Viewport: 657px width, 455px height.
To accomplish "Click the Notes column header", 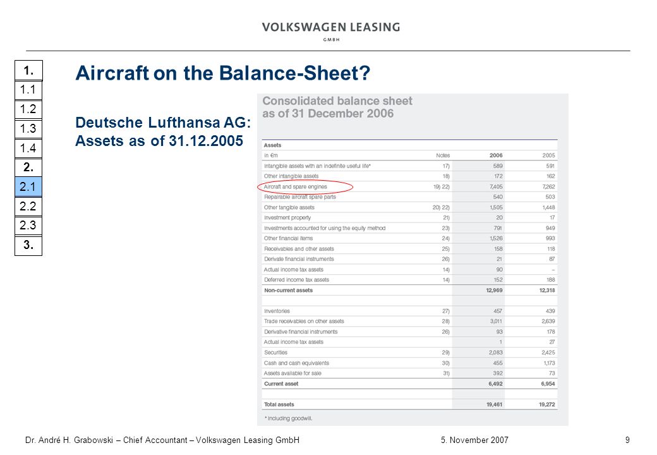I will (x=443, y=155).
